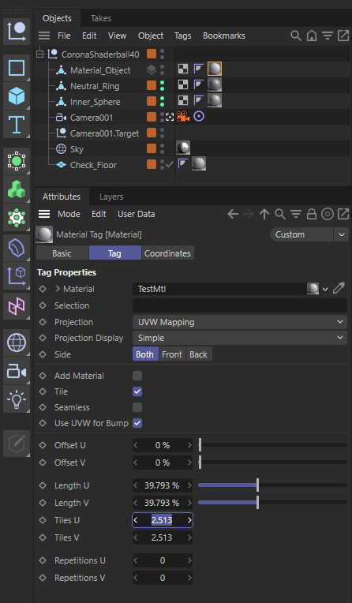The width and height of the screenshot is (352, 603).
Task: Click the Length U slider
Action: point(272,485)
